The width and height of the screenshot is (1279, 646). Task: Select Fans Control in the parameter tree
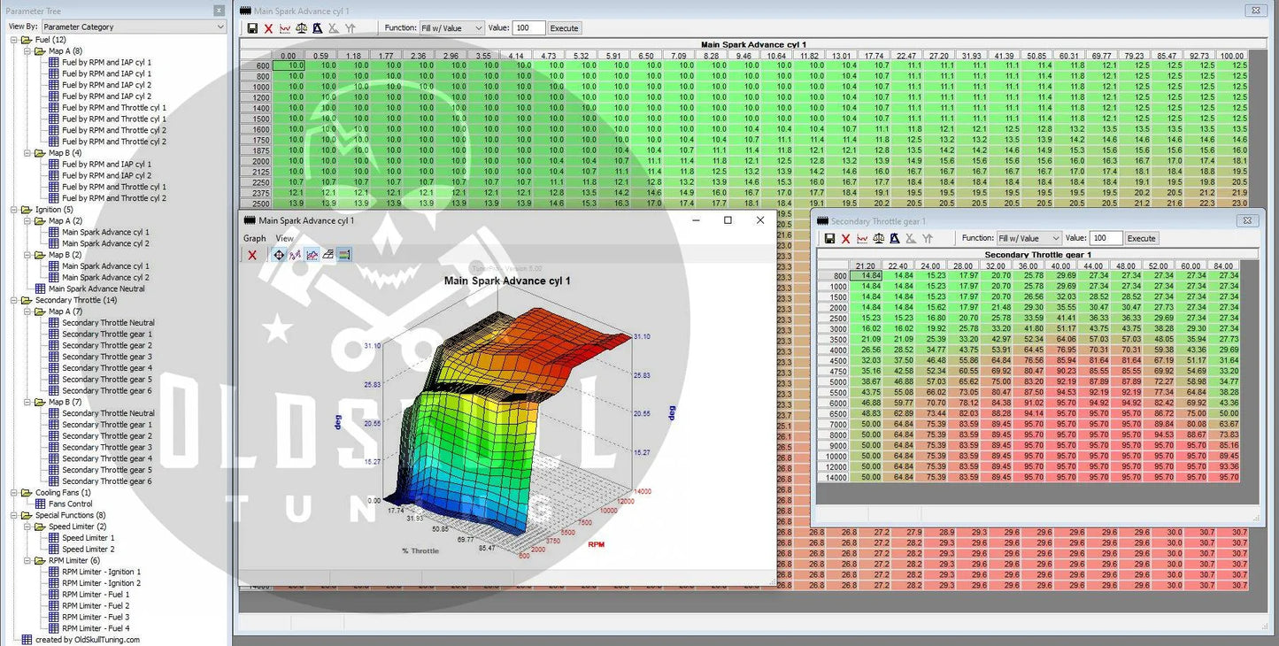pos(70,504)
